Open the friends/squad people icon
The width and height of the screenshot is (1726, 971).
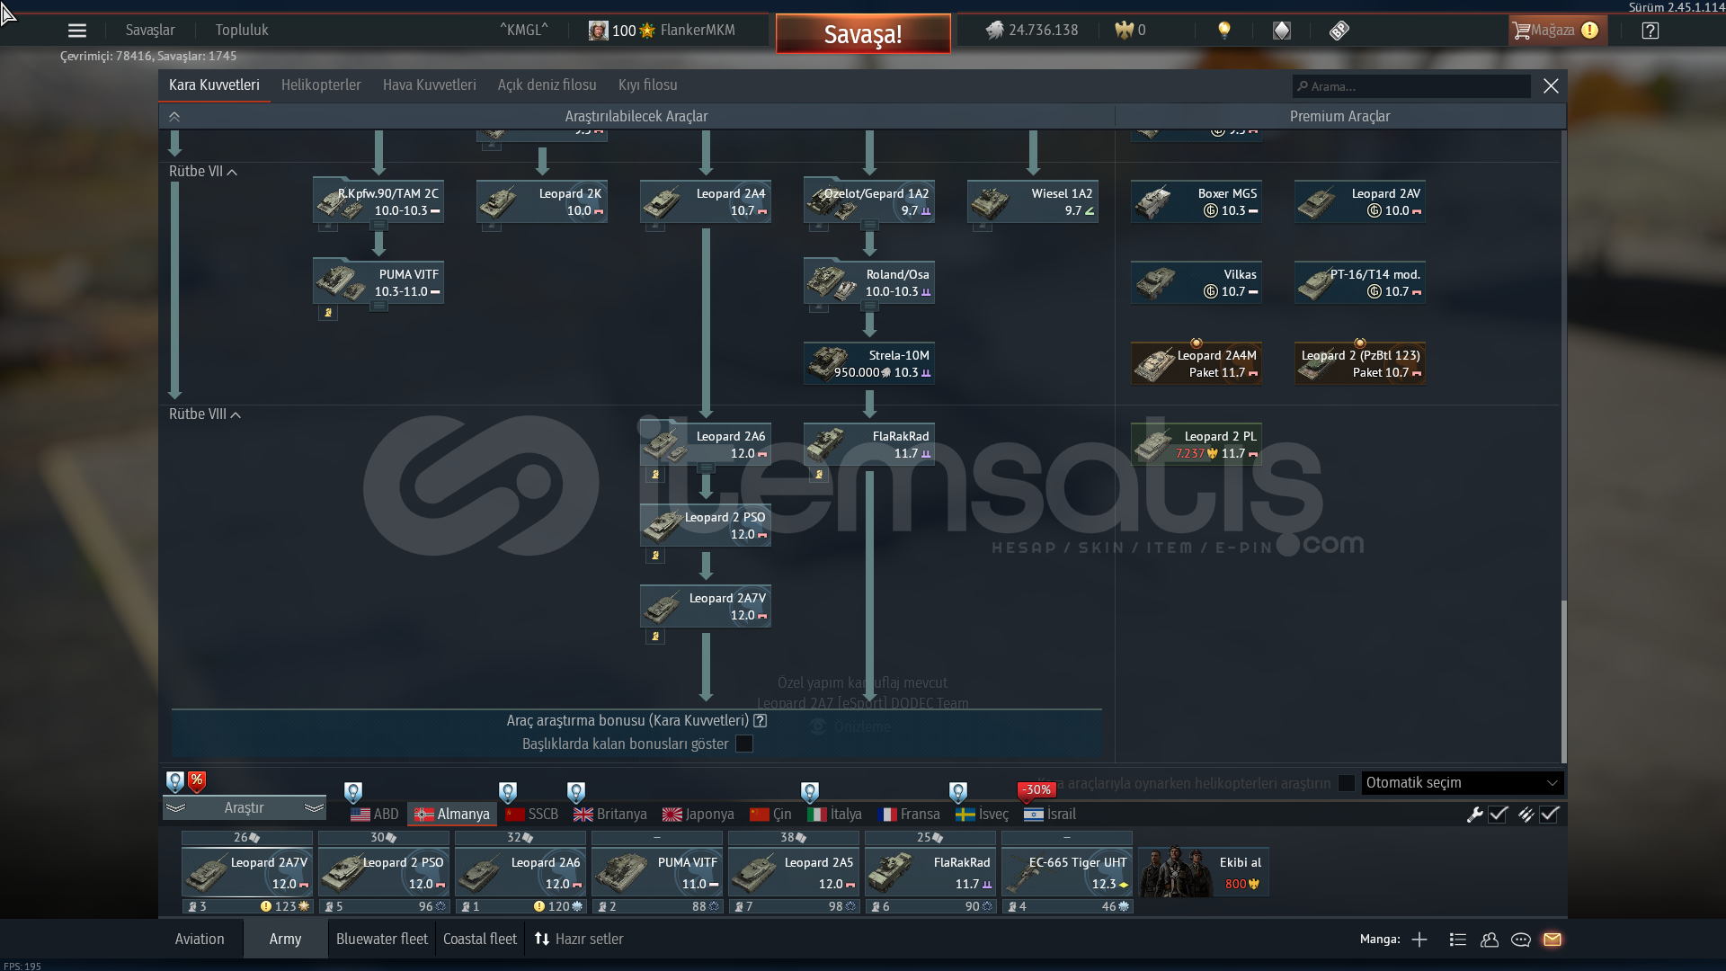pyautogui.click(x=1490, y=940)
